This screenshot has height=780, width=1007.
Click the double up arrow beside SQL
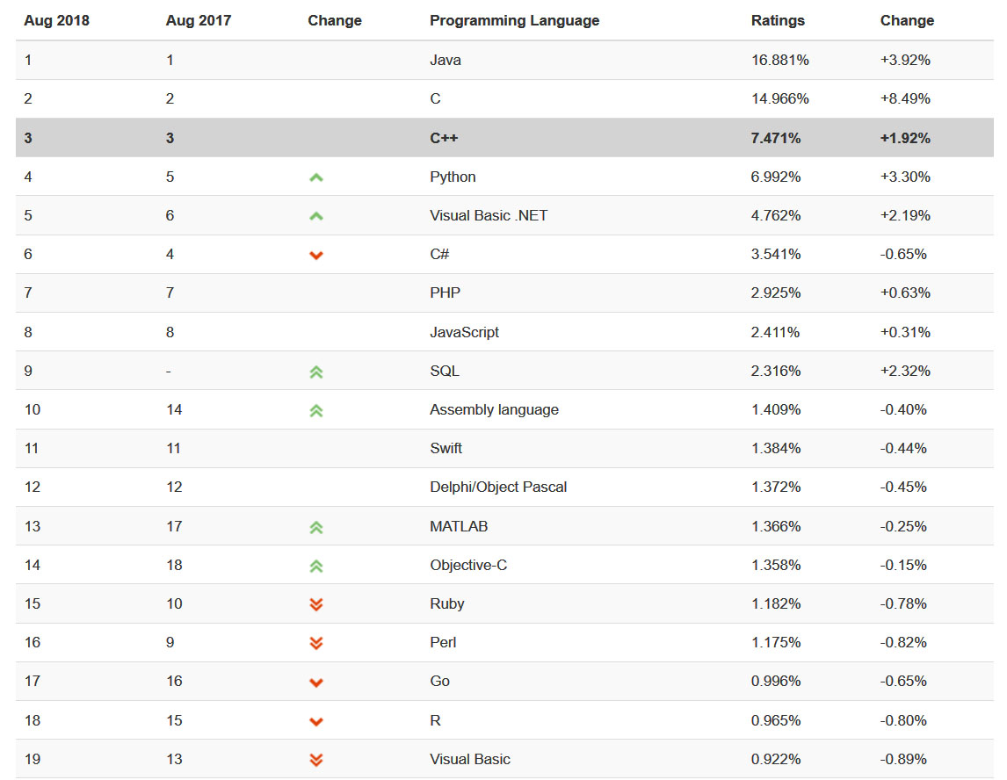click(x=316, y=372)
